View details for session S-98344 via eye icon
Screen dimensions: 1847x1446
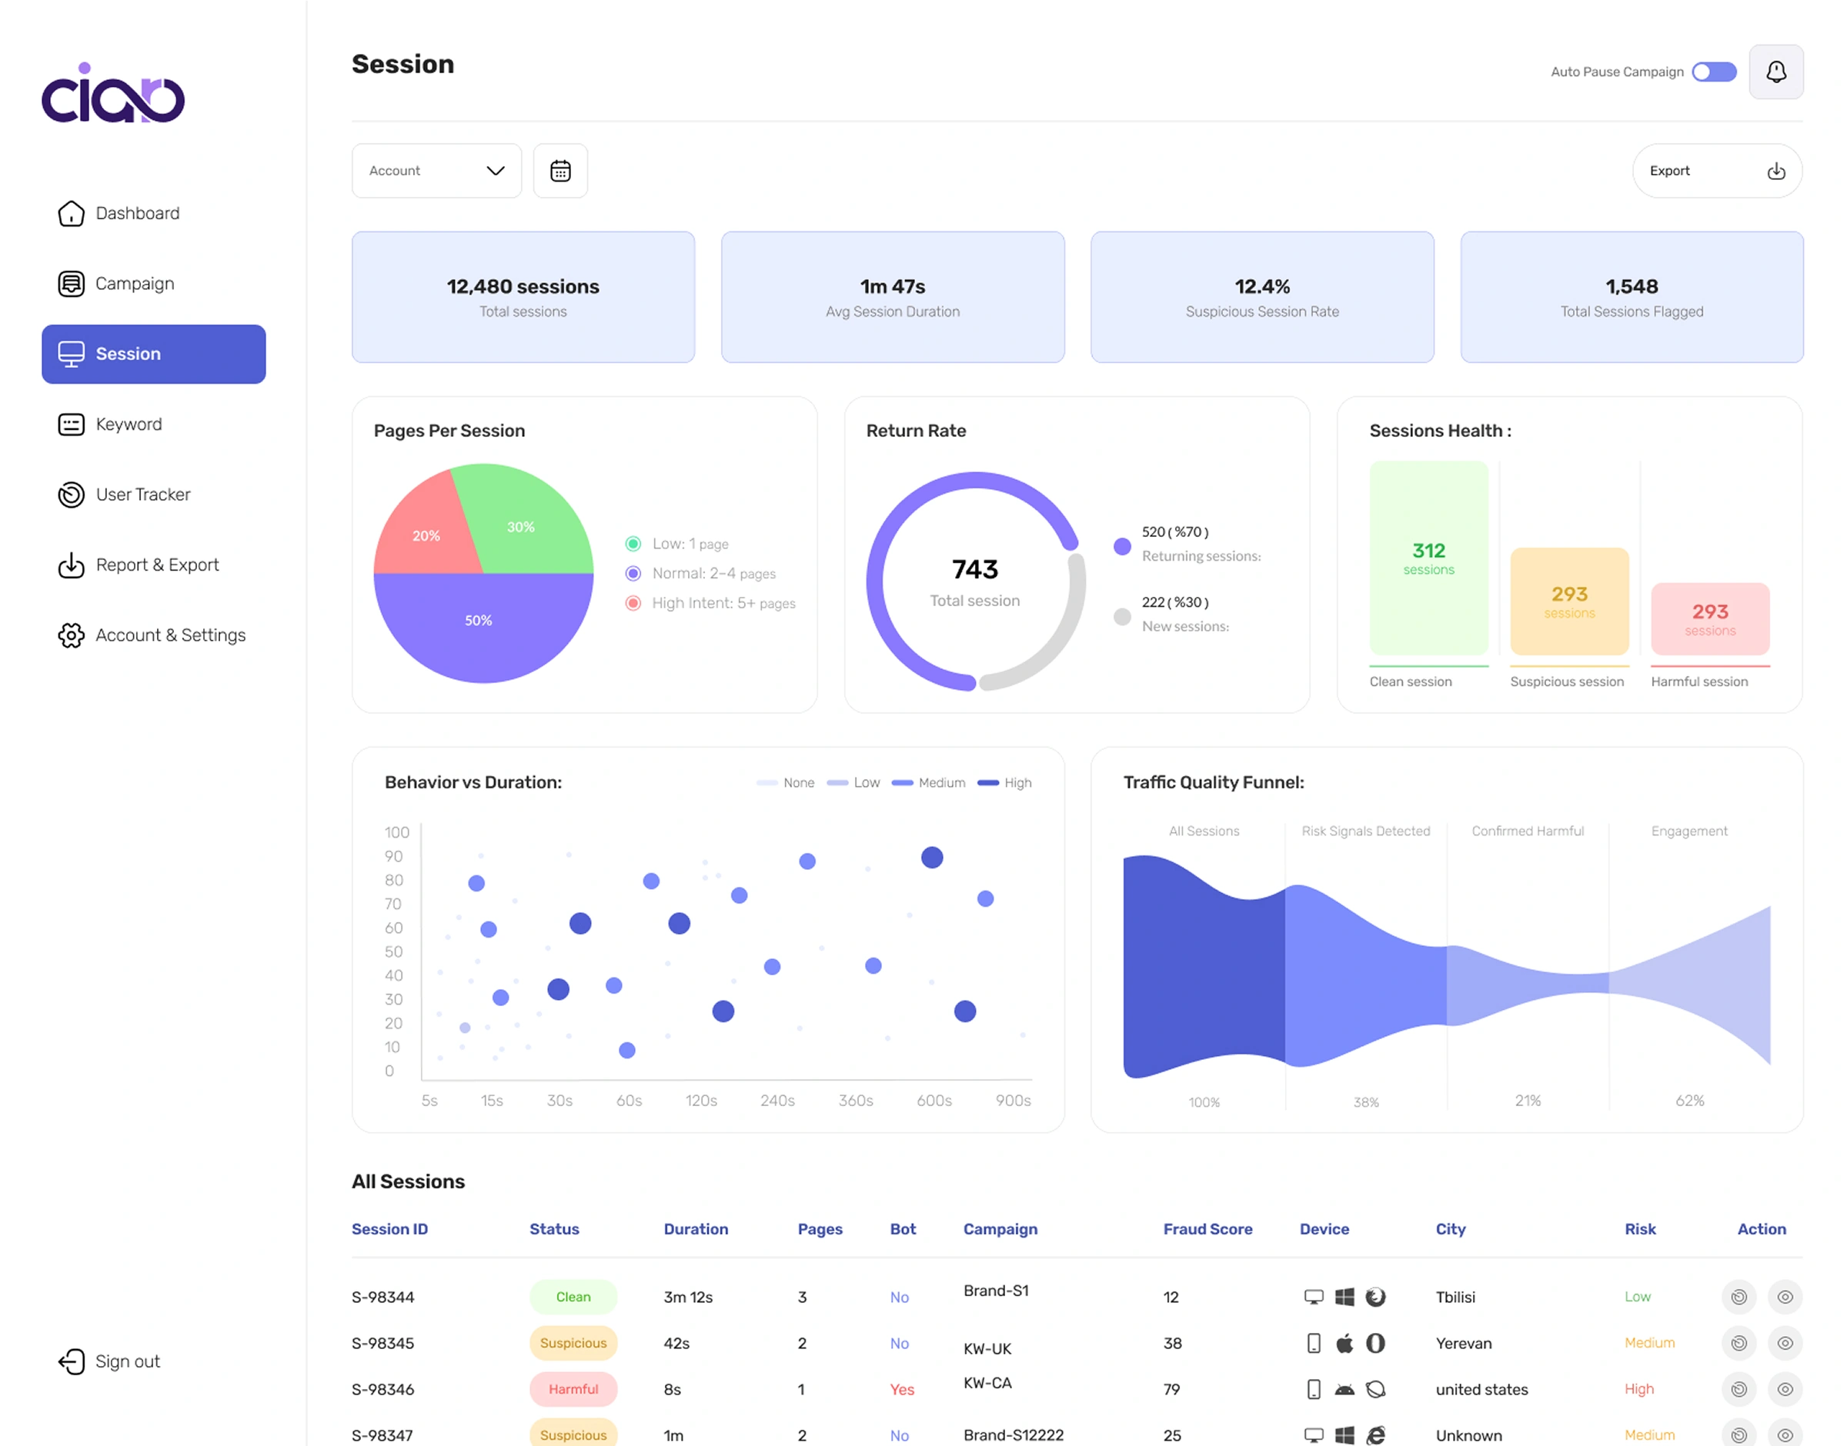click(x=1785, y=1297)
